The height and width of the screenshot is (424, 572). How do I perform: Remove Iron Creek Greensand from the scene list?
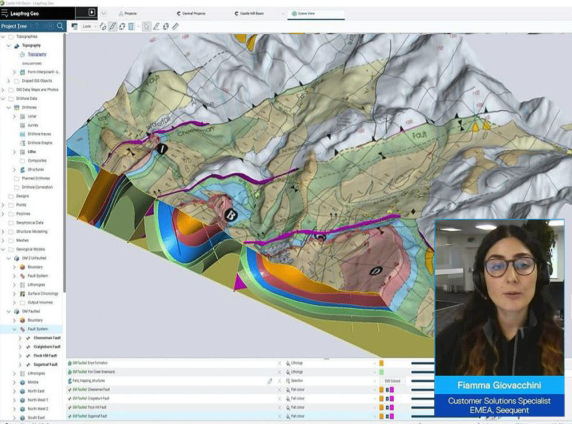(279, 372)
